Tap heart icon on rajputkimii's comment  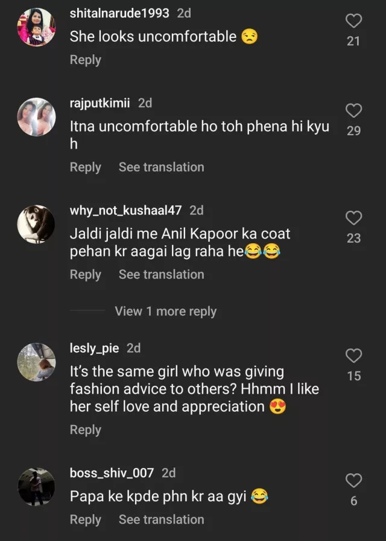(x=353, y=110)
